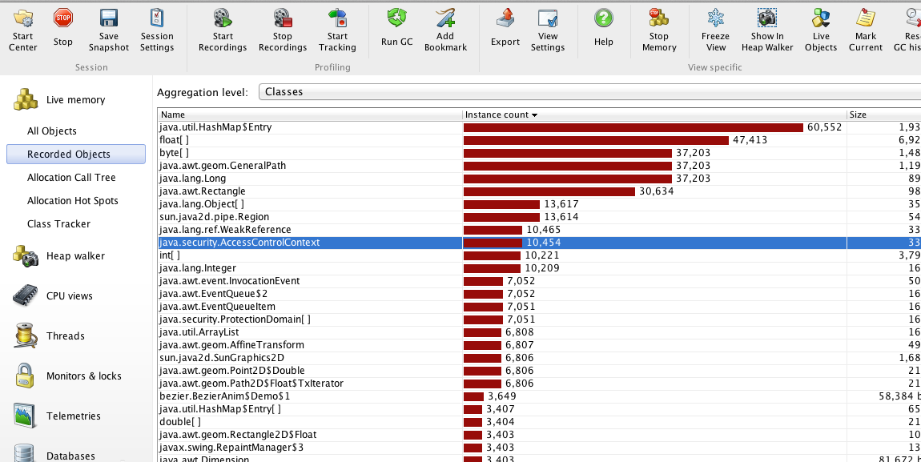Open CPU views section
This screenshot has height=462, width=921.
(53, 296)
